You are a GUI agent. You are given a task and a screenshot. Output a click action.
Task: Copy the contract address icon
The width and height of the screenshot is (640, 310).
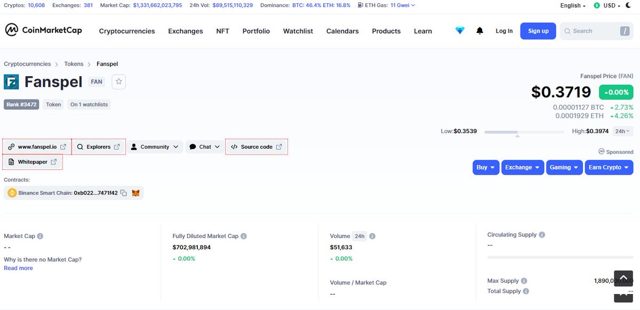point(124,193)
